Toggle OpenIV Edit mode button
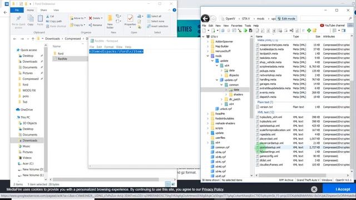Image resolution: width=356 pixels, height=200 pixels. 287,18
